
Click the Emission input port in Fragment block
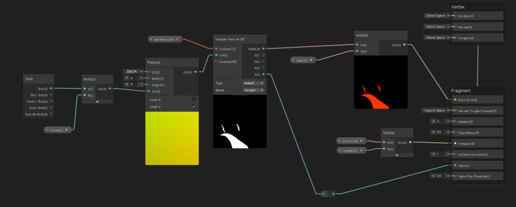coord(455,143)
